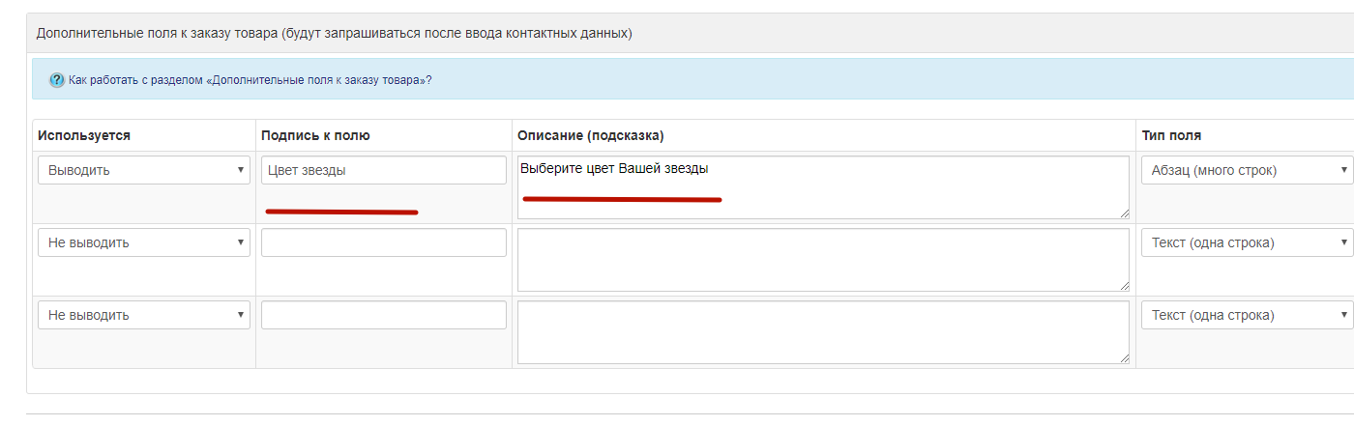The width and height of the screenshot is (1354, 426).
Task: Focus the empty label field in third row
Action: coord(383,315)
